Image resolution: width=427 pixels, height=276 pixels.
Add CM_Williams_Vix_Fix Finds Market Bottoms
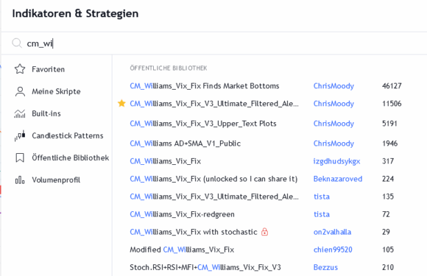[204, 86]
